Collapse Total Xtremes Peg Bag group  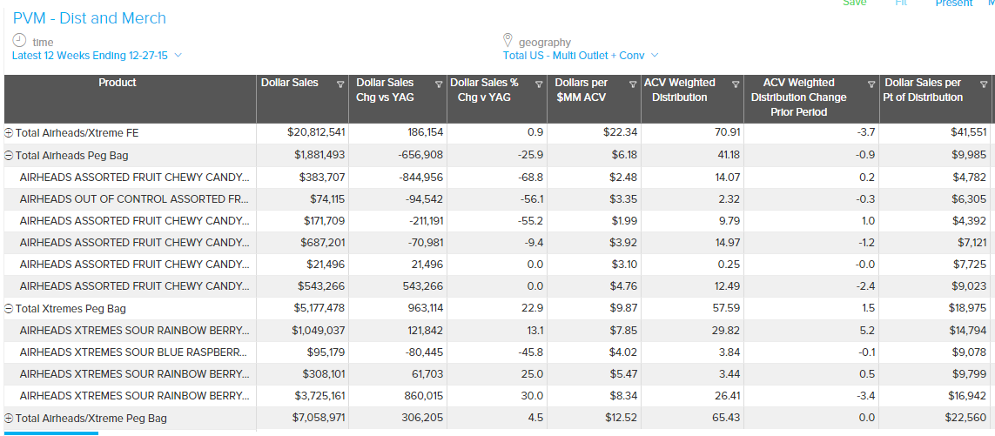pyautogui.click(x=10, y=309)
